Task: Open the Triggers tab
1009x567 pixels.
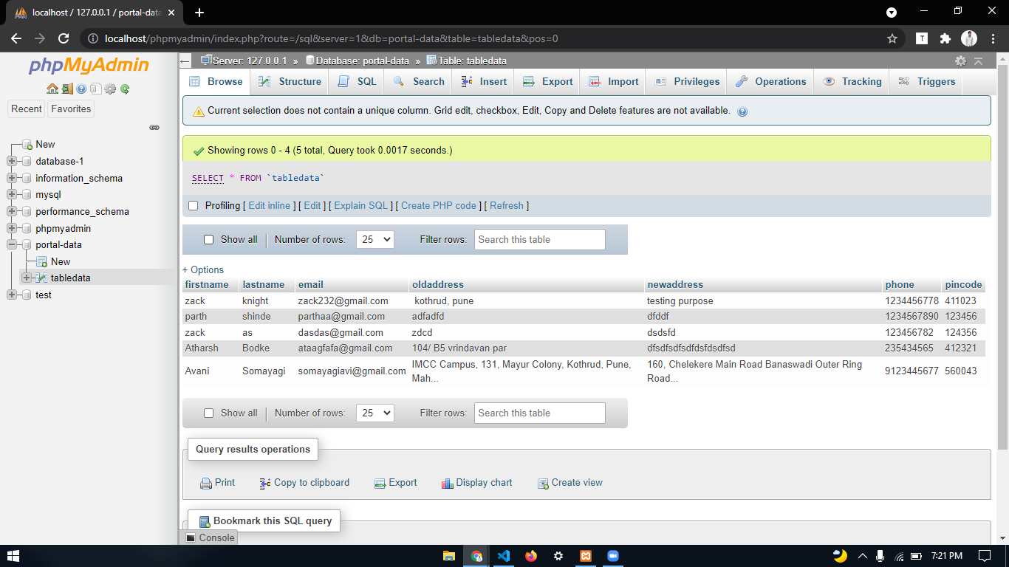Action: point(927,82)
